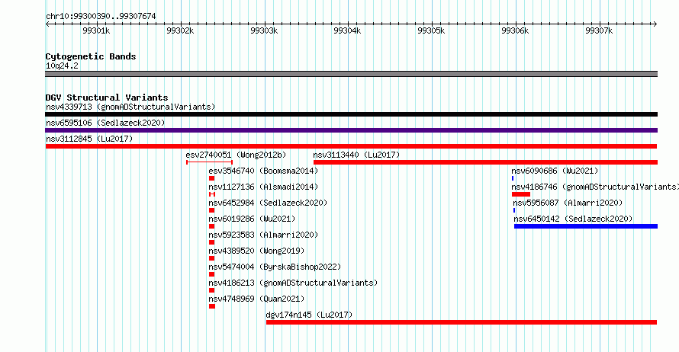This screenshot has width=679, height=352.
Task: Open esv2740051 (Wong2012b) variant label
Action: [x=236, y=155]
